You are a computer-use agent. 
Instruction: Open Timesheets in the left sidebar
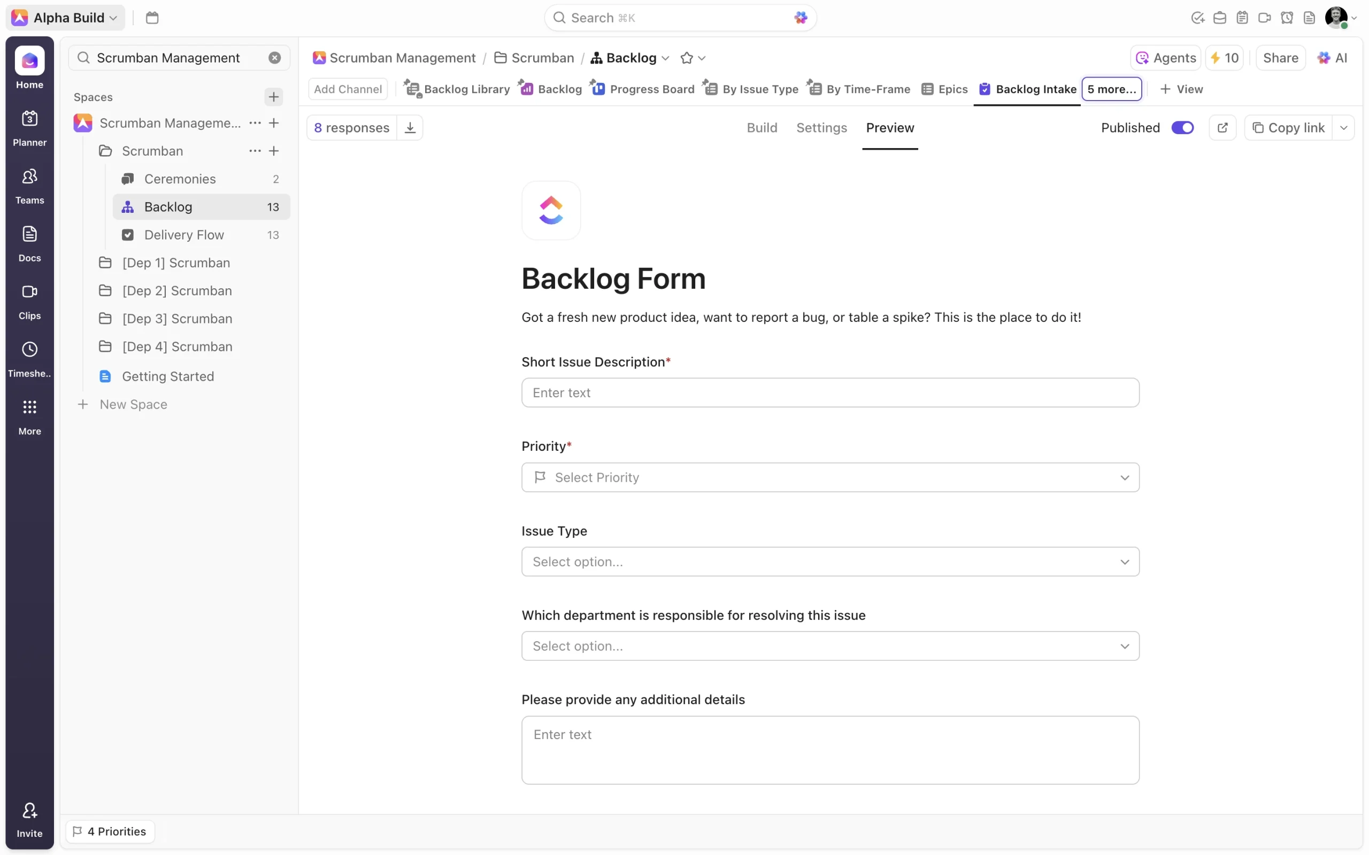(29, 359)
